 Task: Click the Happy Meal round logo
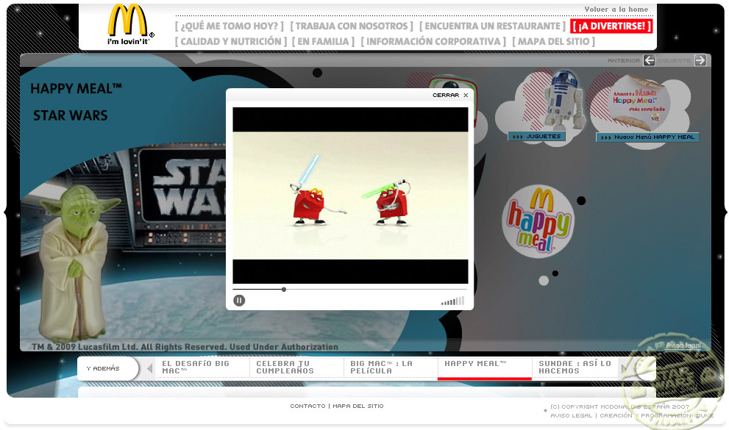tap(536, 220)
